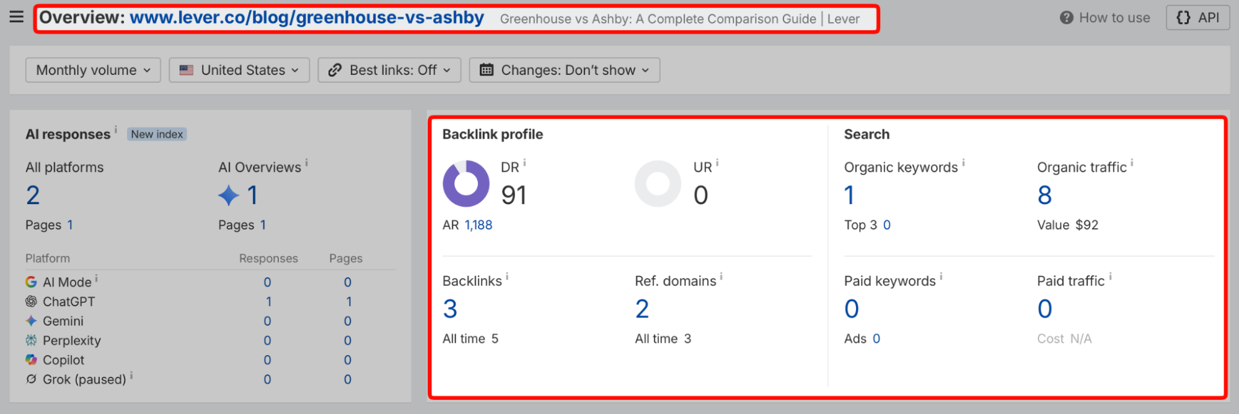This screenshot has height=414, width=1239.
Task: Click the Value $92 text
Action: coord(1067,225)
